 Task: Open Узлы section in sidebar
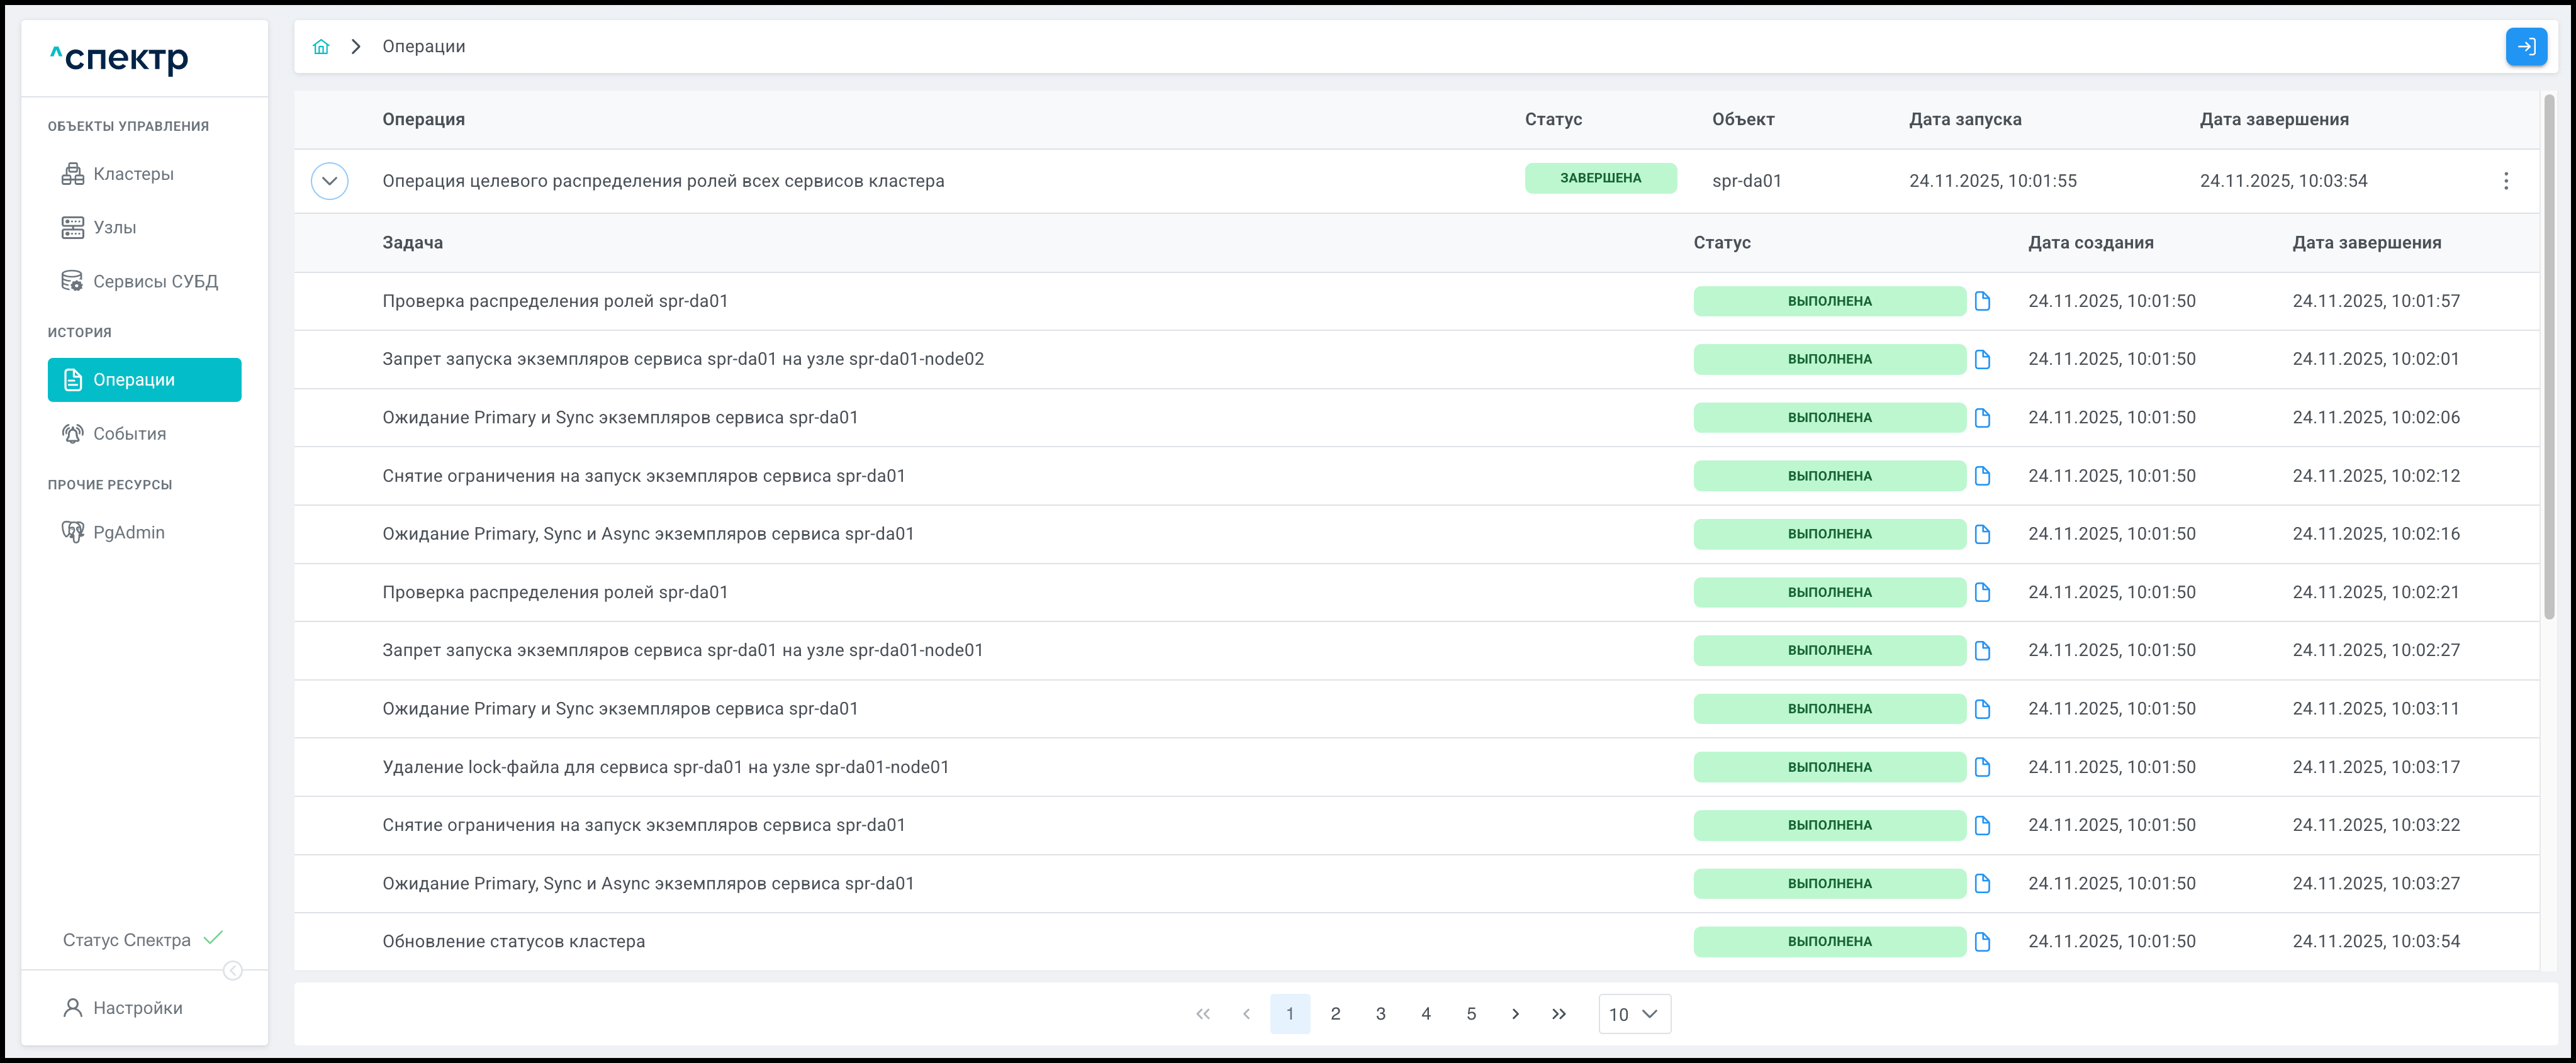pyautogui.click(x=114, y=228)
